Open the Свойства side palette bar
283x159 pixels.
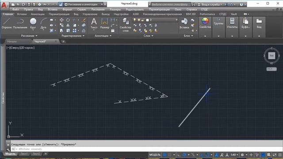point(3,98)
